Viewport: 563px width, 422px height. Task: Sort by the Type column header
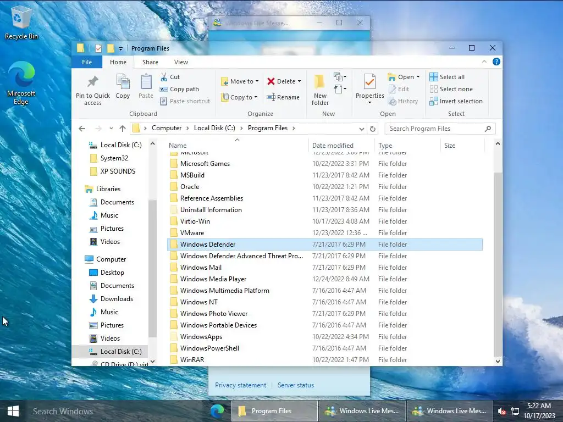407,145
